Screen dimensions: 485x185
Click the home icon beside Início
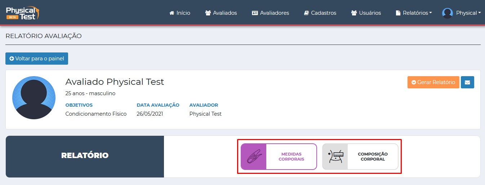click(172, 13)
